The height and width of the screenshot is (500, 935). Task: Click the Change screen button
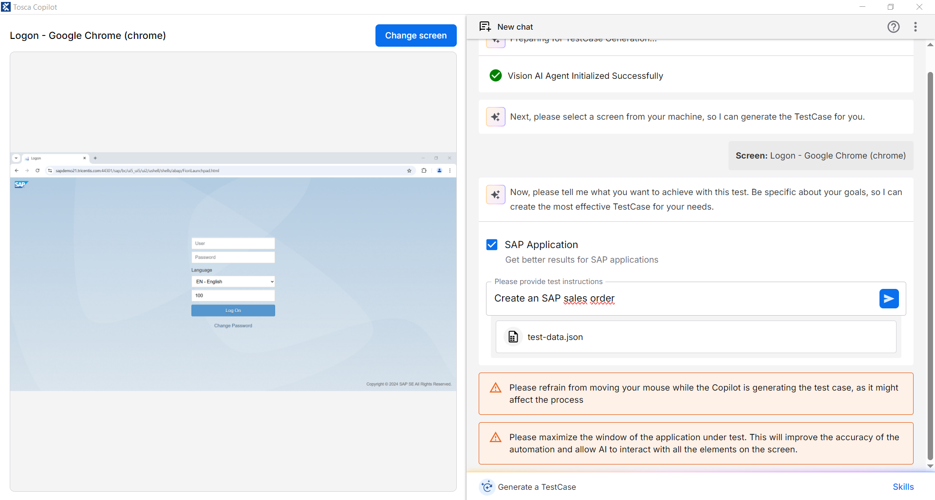415,36
